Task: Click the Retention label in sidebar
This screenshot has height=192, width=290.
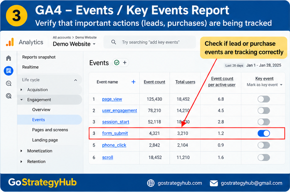Action: [x=36, y=162]
